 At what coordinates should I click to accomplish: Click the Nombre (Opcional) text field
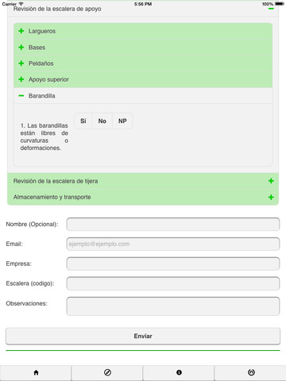173,224
